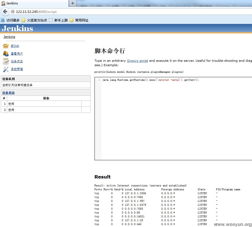
Task: Click executor 2 空闲 status row
Action: pos(46,110)
